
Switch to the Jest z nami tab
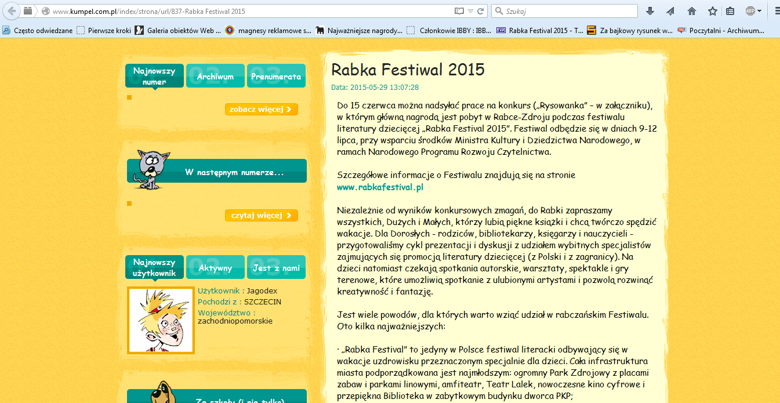click(x=276, y=267)
